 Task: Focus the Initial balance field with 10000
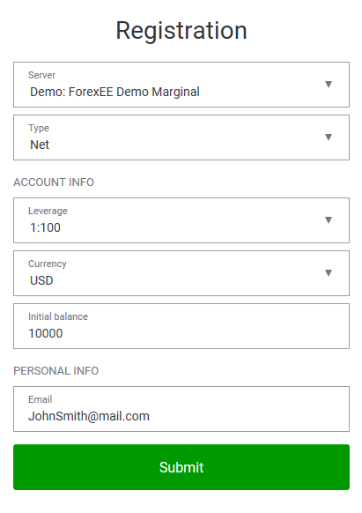[181, 326]
